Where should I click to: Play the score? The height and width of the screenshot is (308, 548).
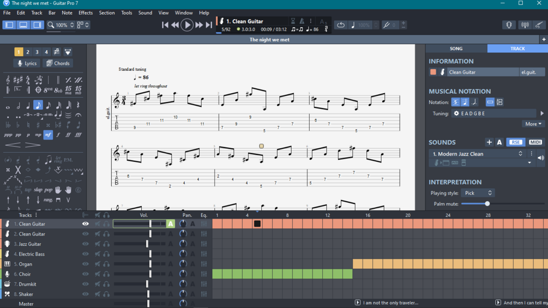coord(187,25)
